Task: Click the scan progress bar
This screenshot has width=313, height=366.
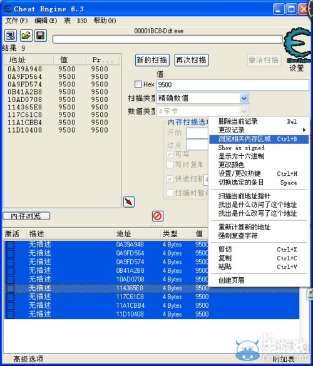Action: pos(168,39)
